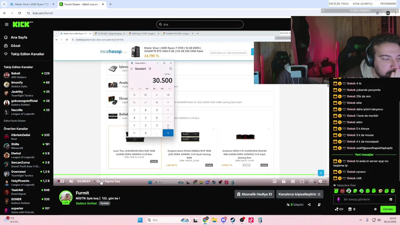Open 'Kanalınızı kişiselleştirin' button
This screenshot has width=400, height=225.
point(299,194)
